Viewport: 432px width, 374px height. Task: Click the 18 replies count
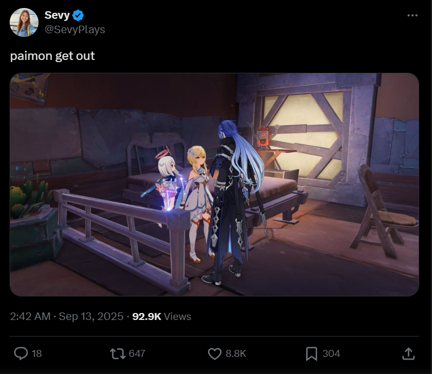click(x=36, y=354)
